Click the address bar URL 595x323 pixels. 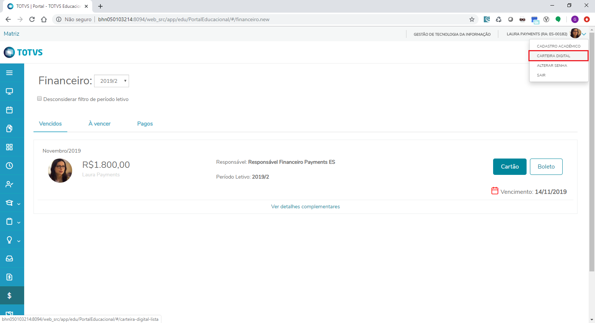(x=184, y=19)
